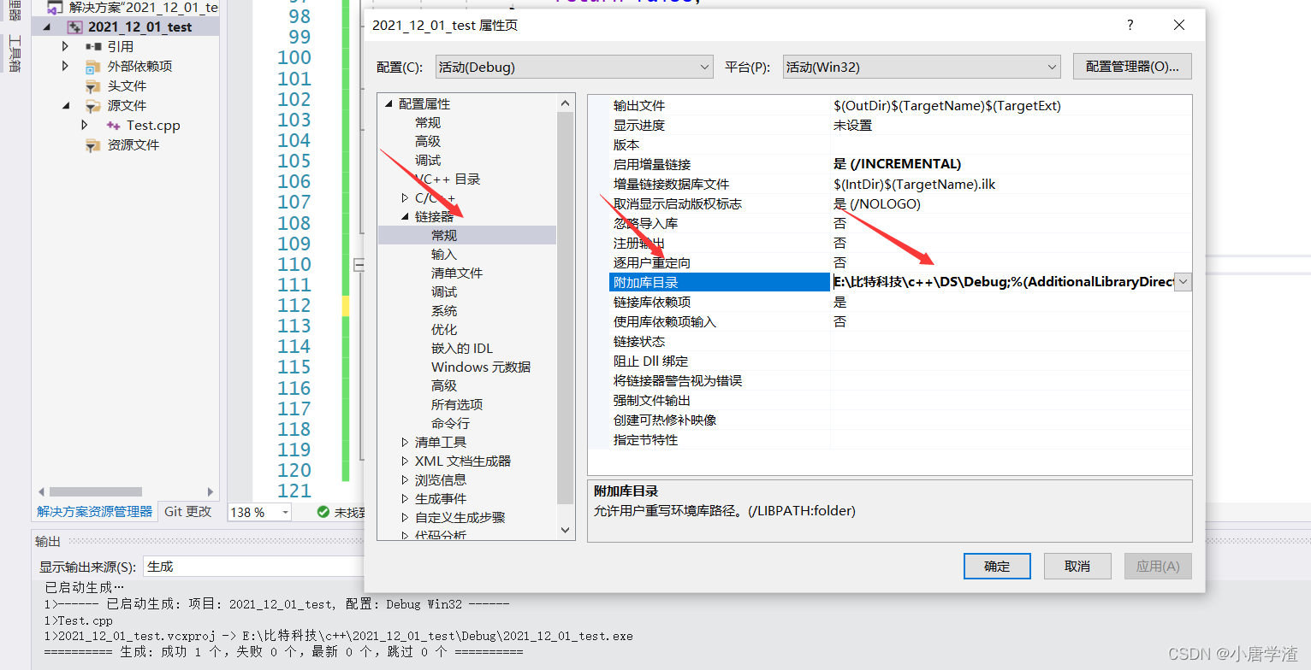1311x670 pixels.
Task: Select 输入 under 链接器
Action: 444,254
